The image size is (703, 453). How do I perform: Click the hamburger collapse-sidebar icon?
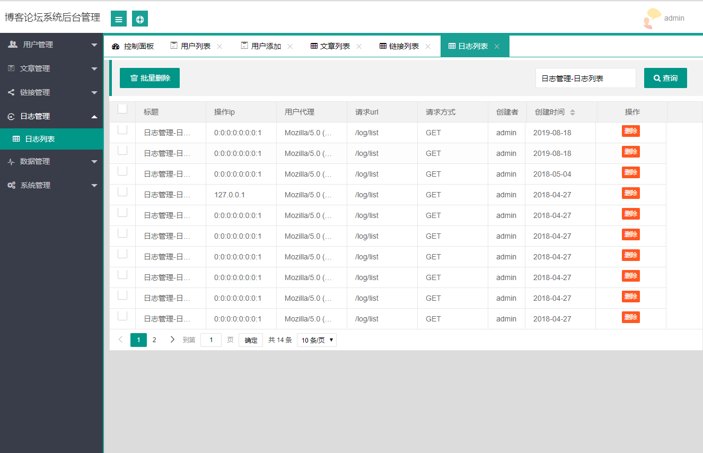click(118, 19)
